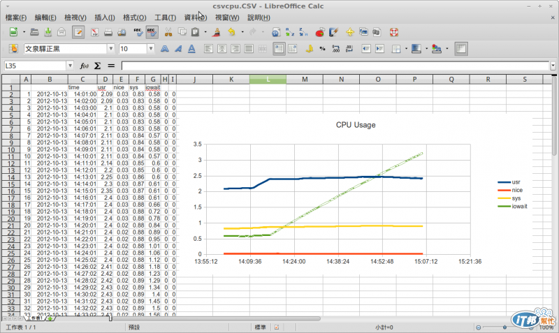Click the zoom slider in status bar
This screenshot has width=559, height=333.
pos(504,327)
